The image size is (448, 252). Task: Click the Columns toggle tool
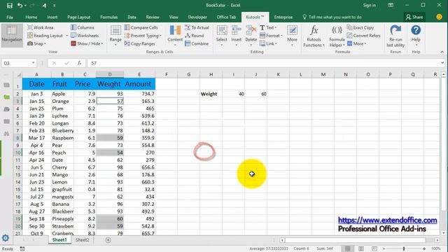click(x=83, y=27)
